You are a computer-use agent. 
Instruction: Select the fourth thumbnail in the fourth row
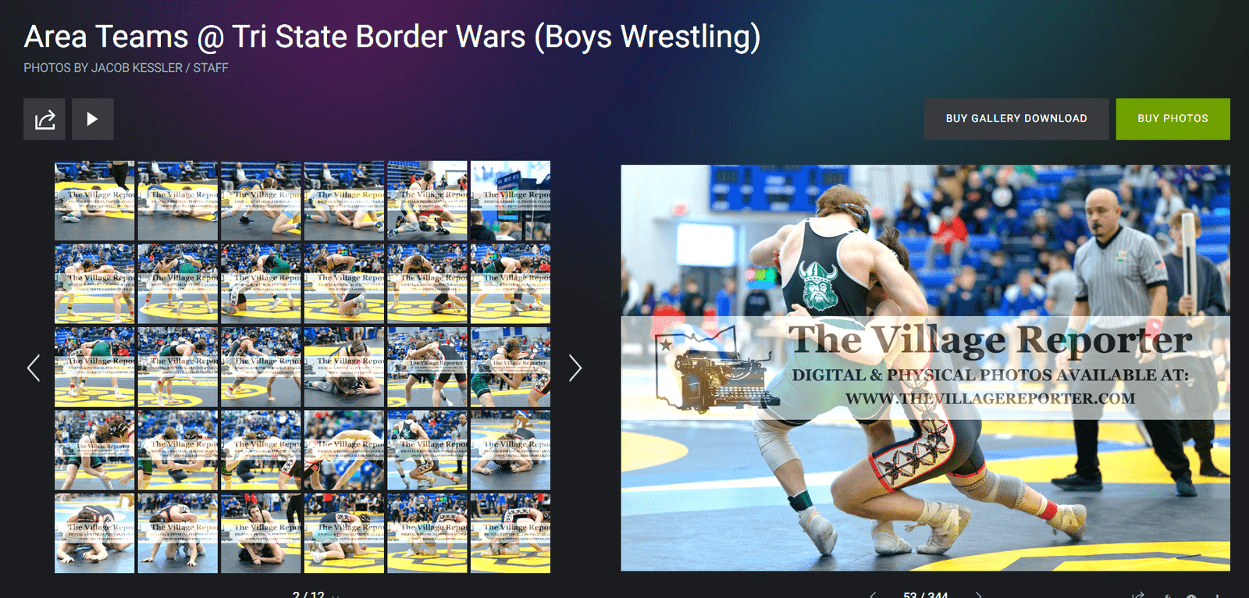pos(344,450)
